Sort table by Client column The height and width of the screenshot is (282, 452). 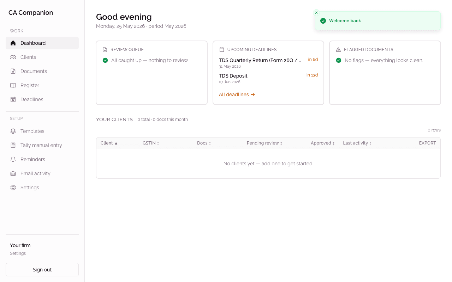click(109, 143)
